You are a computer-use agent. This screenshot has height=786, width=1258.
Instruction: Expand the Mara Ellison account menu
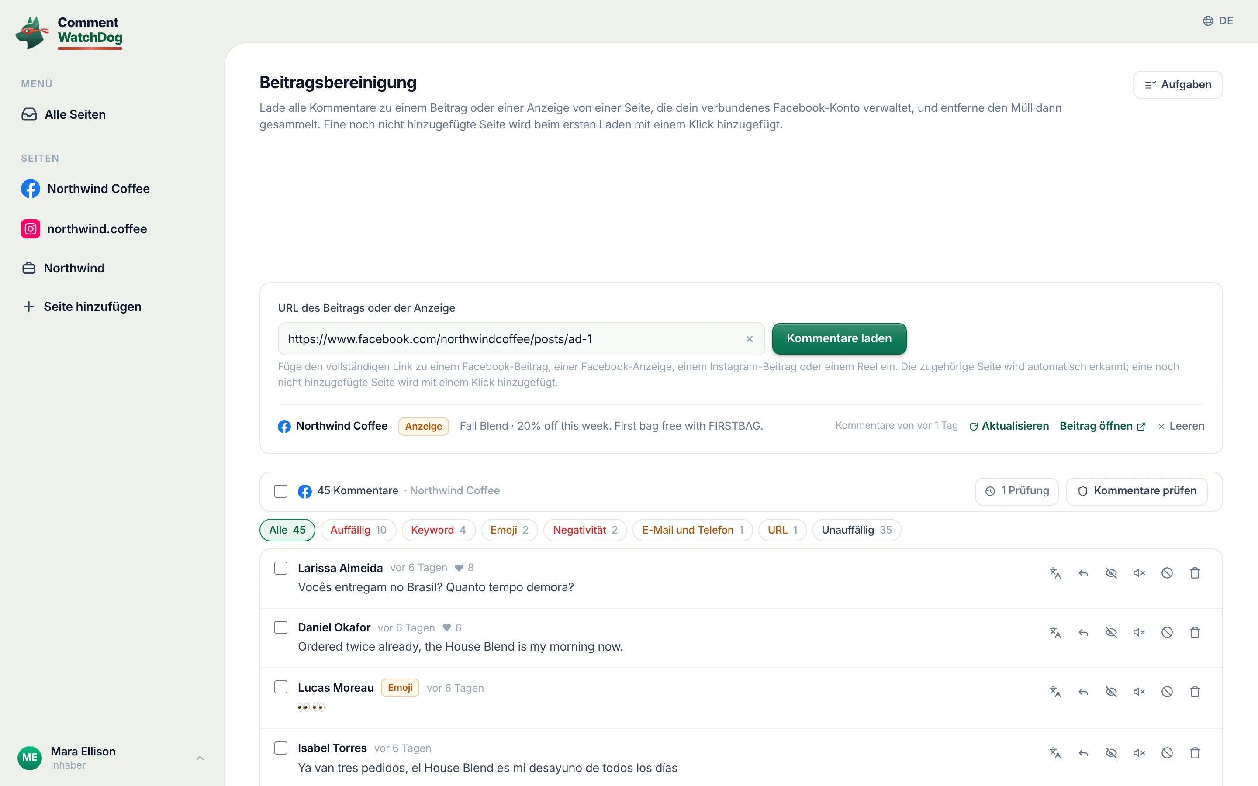tap(112, 758)
